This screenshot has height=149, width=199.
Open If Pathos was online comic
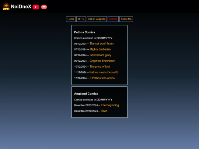tap(102, 78)
